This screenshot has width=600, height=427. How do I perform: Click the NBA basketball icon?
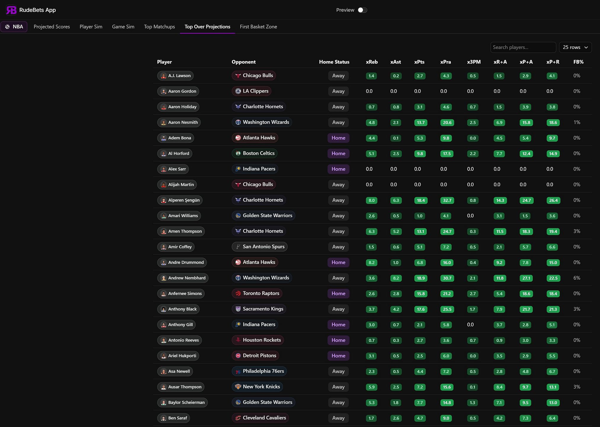(7, 27)
